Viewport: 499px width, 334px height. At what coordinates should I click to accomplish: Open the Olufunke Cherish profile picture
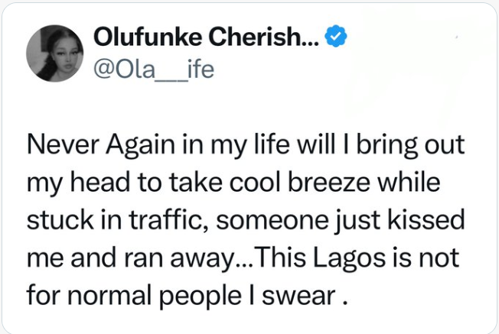click(54, 54)
